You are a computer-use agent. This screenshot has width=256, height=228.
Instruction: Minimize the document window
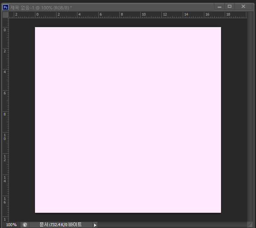pyautogui.click(x=220, y=7)
